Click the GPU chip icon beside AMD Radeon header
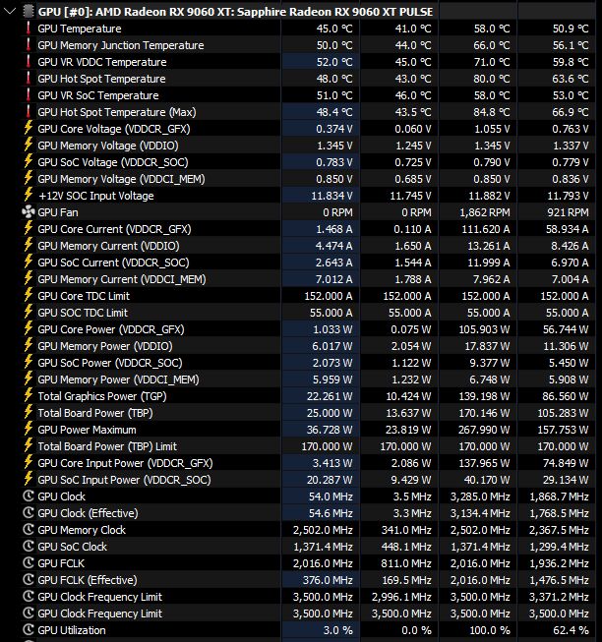The width and height of the screenshot is (602, 642). point(28,12)
